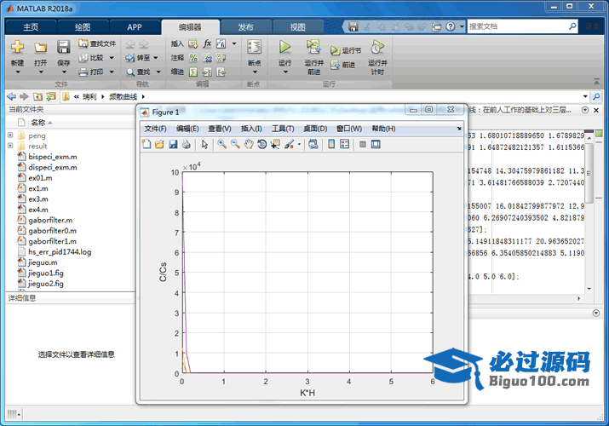Open the 工具(T) menu in Figure 1

tap(282, 129)
